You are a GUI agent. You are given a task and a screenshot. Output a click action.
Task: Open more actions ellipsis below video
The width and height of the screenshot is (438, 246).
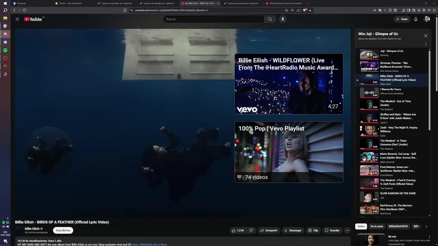[x=347, y=230]
